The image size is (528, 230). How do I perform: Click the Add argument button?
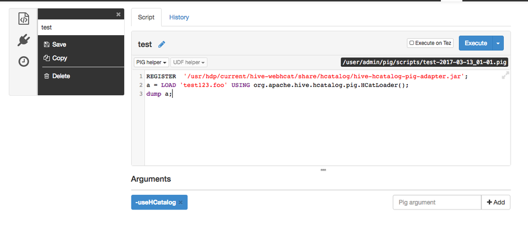[495, 202]
